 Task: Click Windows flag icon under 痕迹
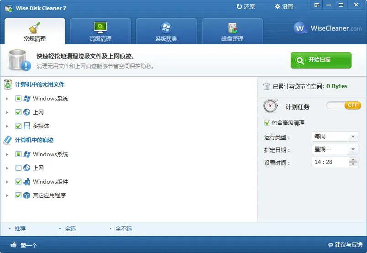tap(27, 154)
